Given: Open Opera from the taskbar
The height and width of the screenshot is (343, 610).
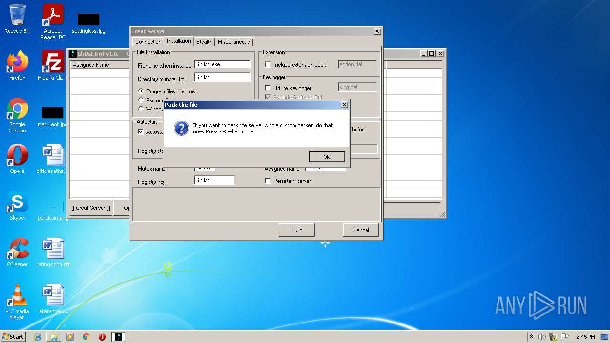Looking at the screenshot, I should tap(102, 337).
